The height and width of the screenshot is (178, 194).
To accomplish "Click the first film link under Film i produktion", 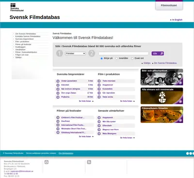I will [109, 81].
